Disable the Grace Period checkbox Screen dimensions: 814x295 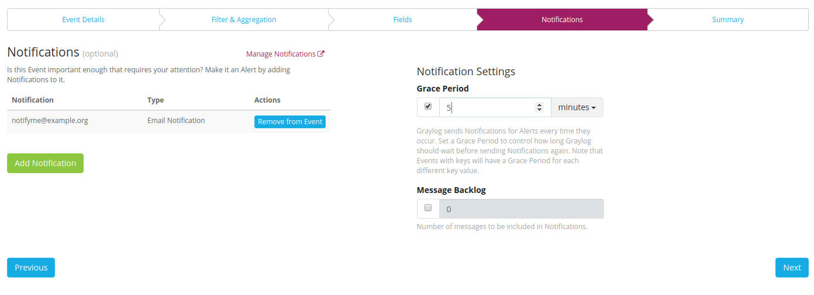click(428, 107)
